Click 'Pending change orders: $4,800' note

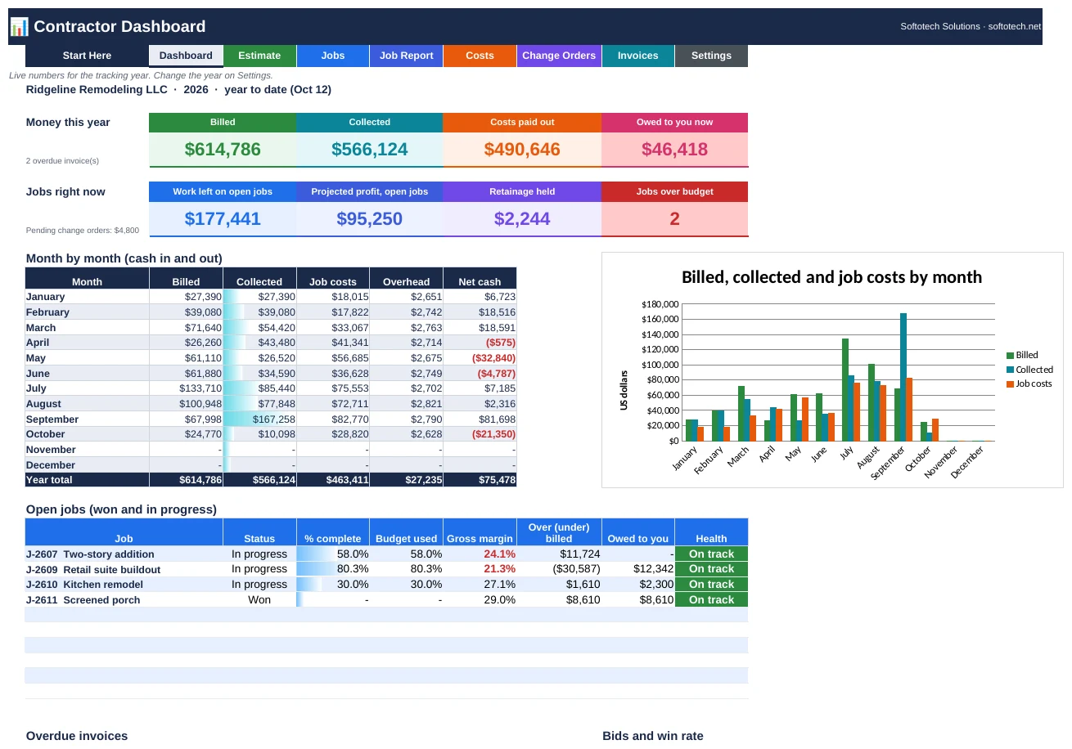pyautogui.click(x=83, y=231)
